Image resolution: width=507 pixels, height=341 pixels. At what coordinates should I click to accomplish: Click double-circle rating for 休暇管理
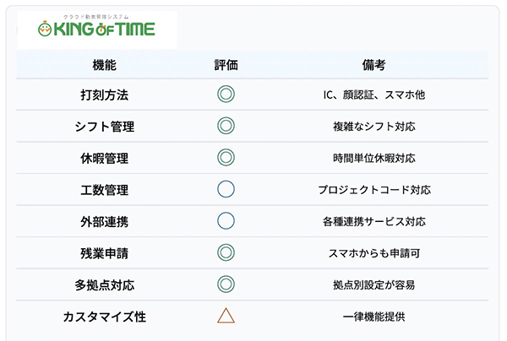click(226, 158)
